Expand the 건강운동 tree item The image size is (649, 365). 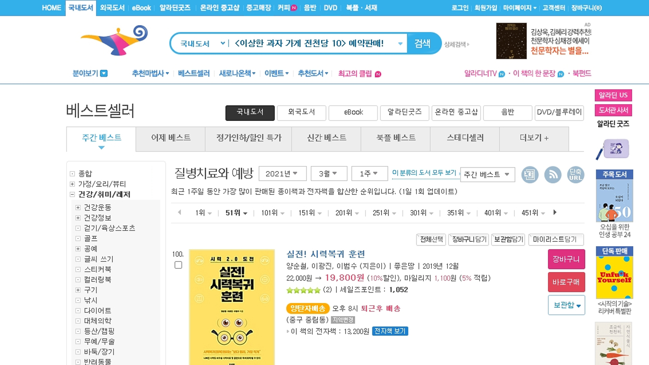tap(78, 208)
